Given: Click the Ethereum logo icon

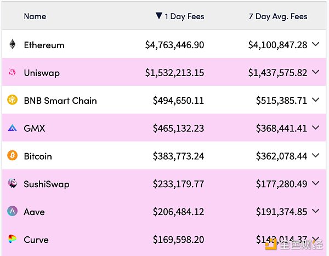Looking at the screenshot, I should click(12, 45).
